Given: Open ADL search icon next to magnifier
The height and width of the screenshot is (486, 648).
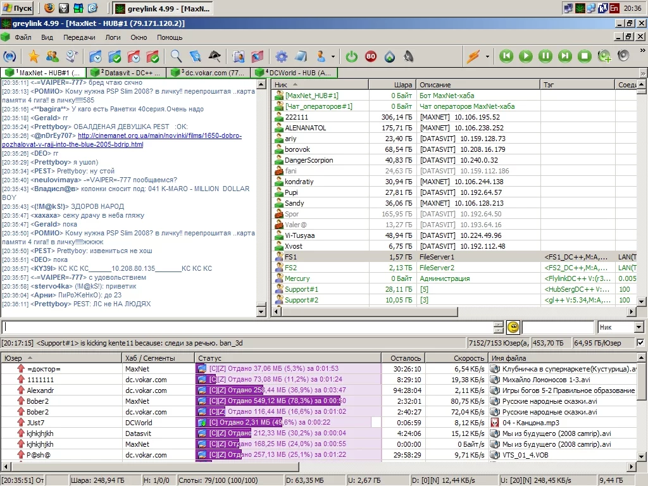Looking at the screenshot, I should (195, 56).
